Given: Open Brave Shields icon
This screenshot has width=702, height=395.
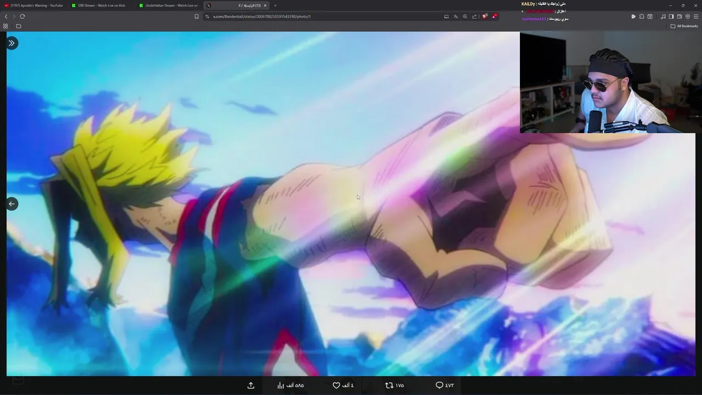Looking at the screenshot, I should (485, 16).
